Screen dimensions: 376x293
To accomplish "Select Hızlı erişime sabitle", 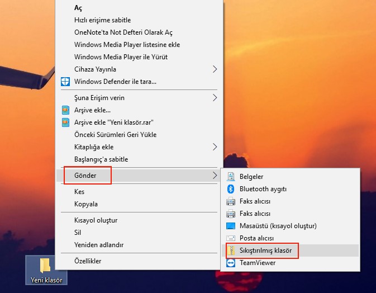I will (x=140, y=20).
